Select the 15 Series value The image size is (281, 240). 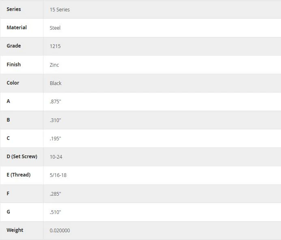click(60, 9)
